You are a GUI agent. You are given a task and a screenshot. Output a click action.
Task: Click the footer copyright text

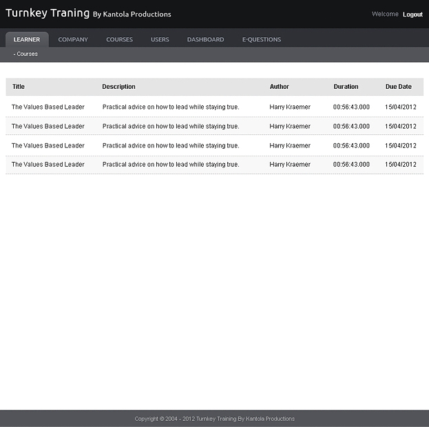click(x=214, y=419)
